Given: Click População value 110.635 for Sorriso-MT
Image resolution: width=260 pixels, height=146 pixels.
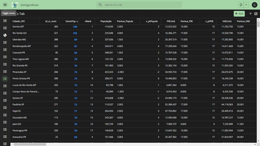Looking at the screenshot, I should click(109, 26).
